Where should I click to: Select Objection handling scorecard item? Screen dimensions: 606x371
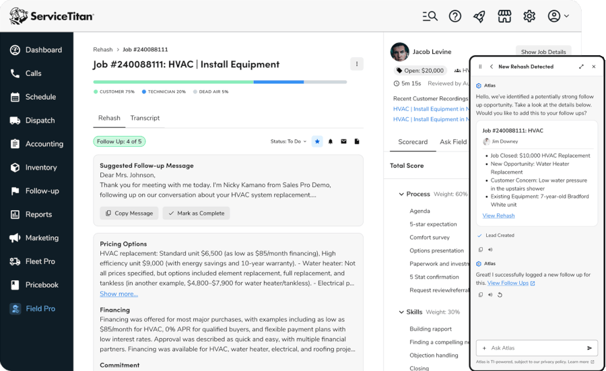(434, 355)
